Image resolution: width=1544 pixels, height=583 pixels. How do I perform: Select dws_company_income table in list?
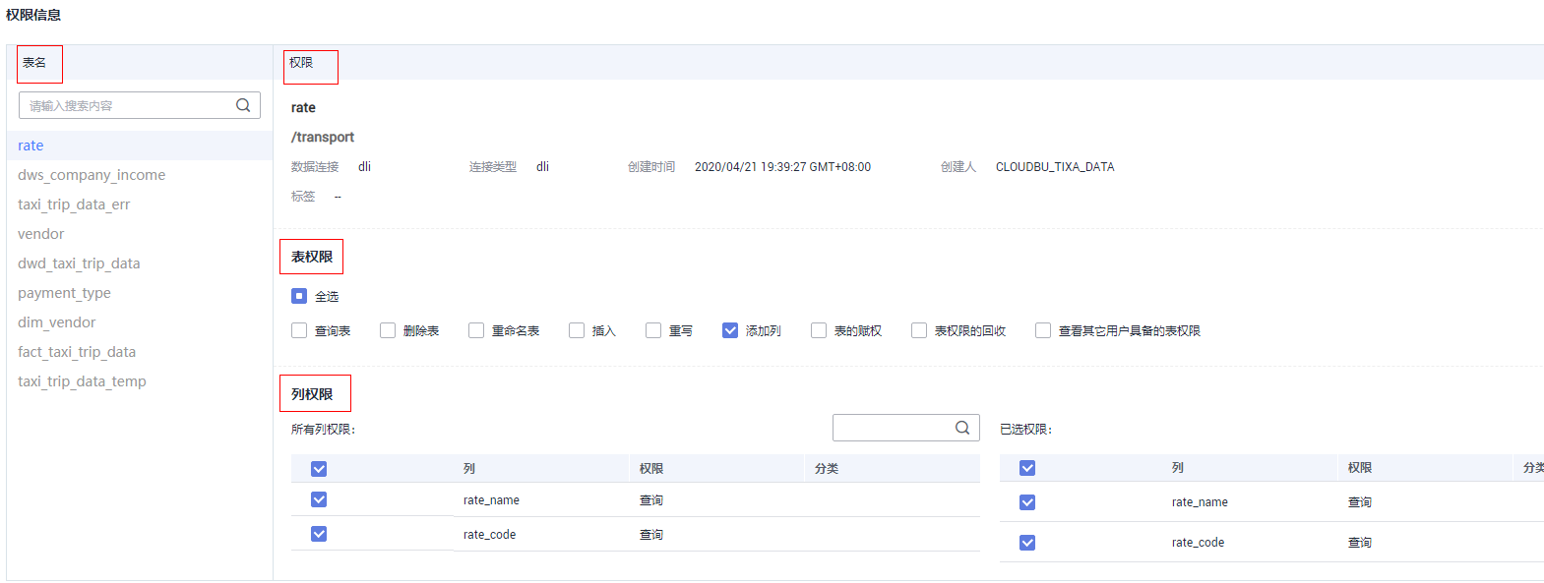[92, 175]
